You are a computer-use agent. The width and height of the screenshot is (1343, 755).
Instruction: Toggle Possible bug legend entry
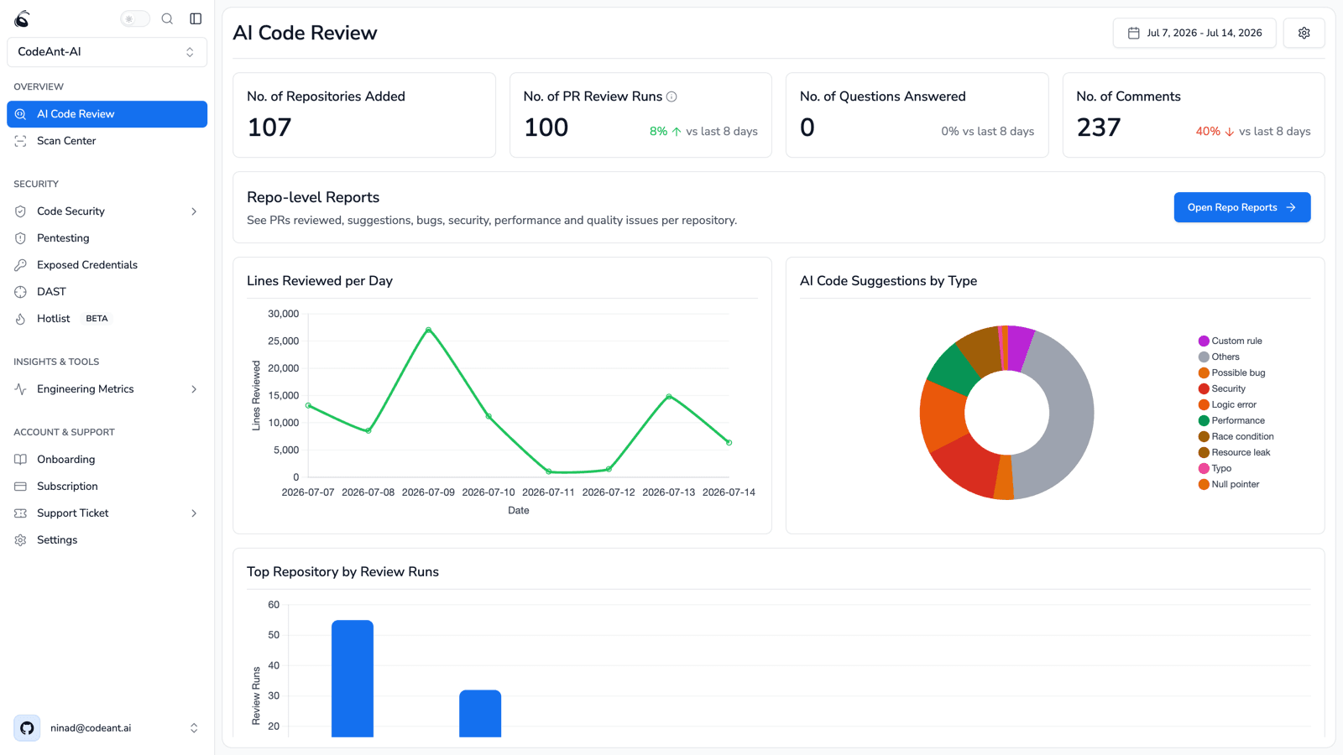pyautogui.click(x=1231, y=372)
